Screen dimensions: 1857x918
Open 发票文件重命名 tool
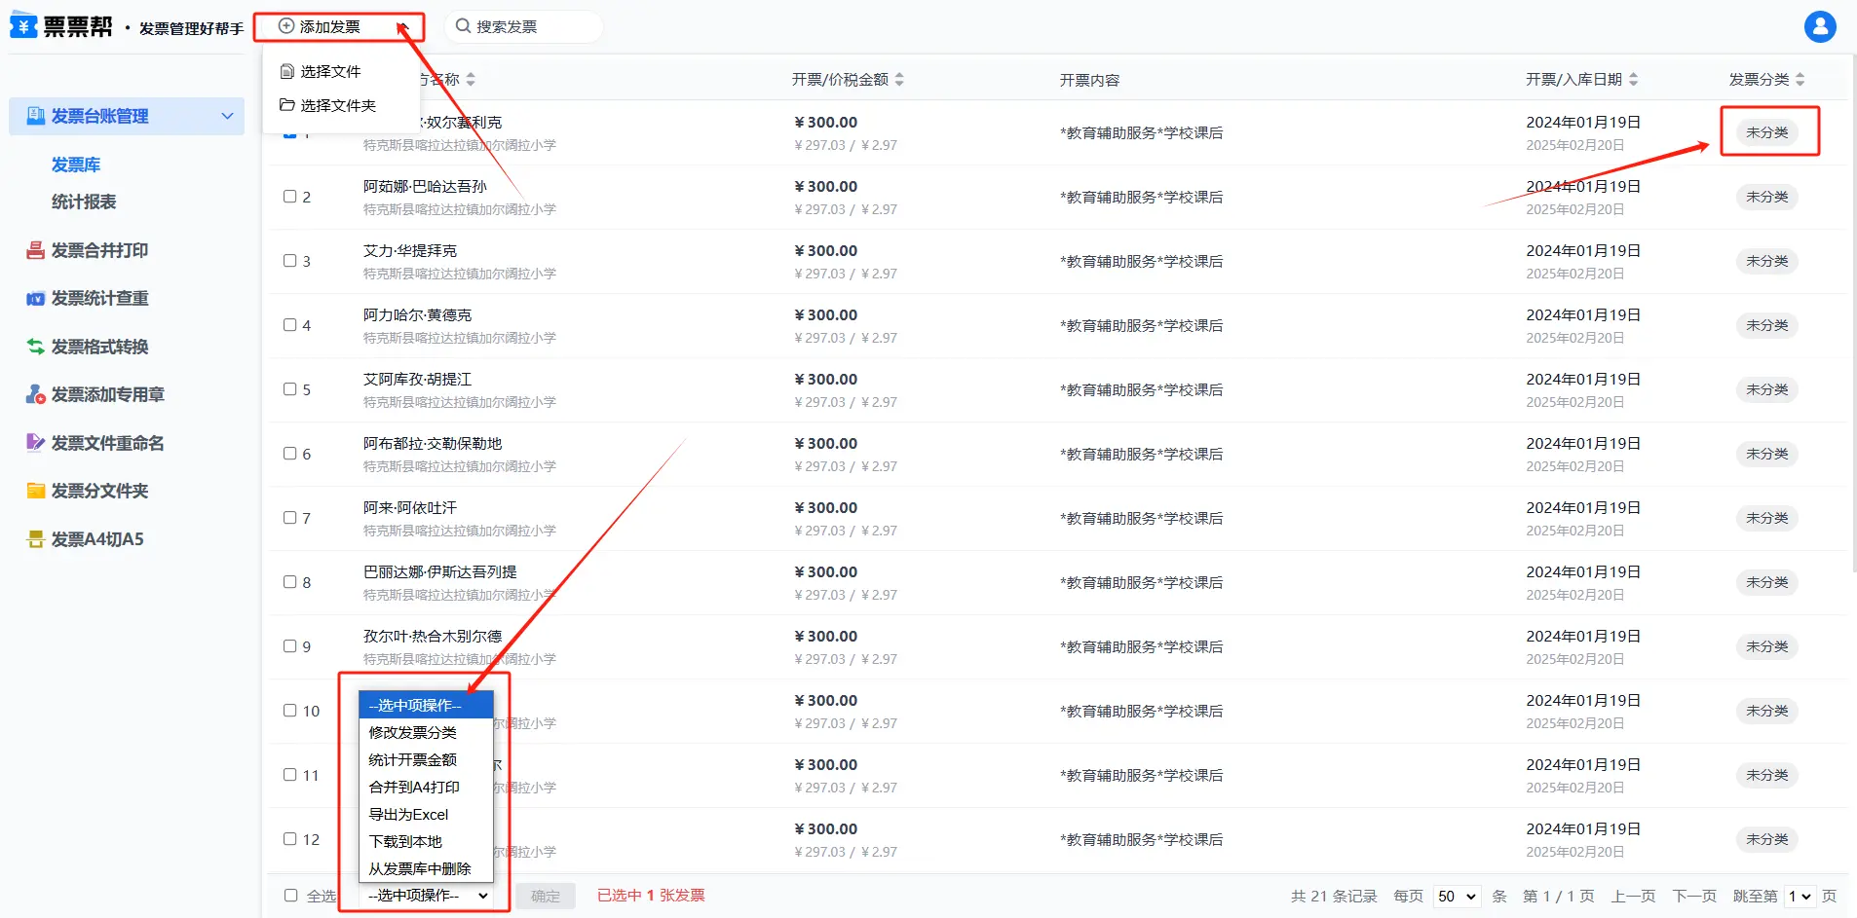point(106,443)
